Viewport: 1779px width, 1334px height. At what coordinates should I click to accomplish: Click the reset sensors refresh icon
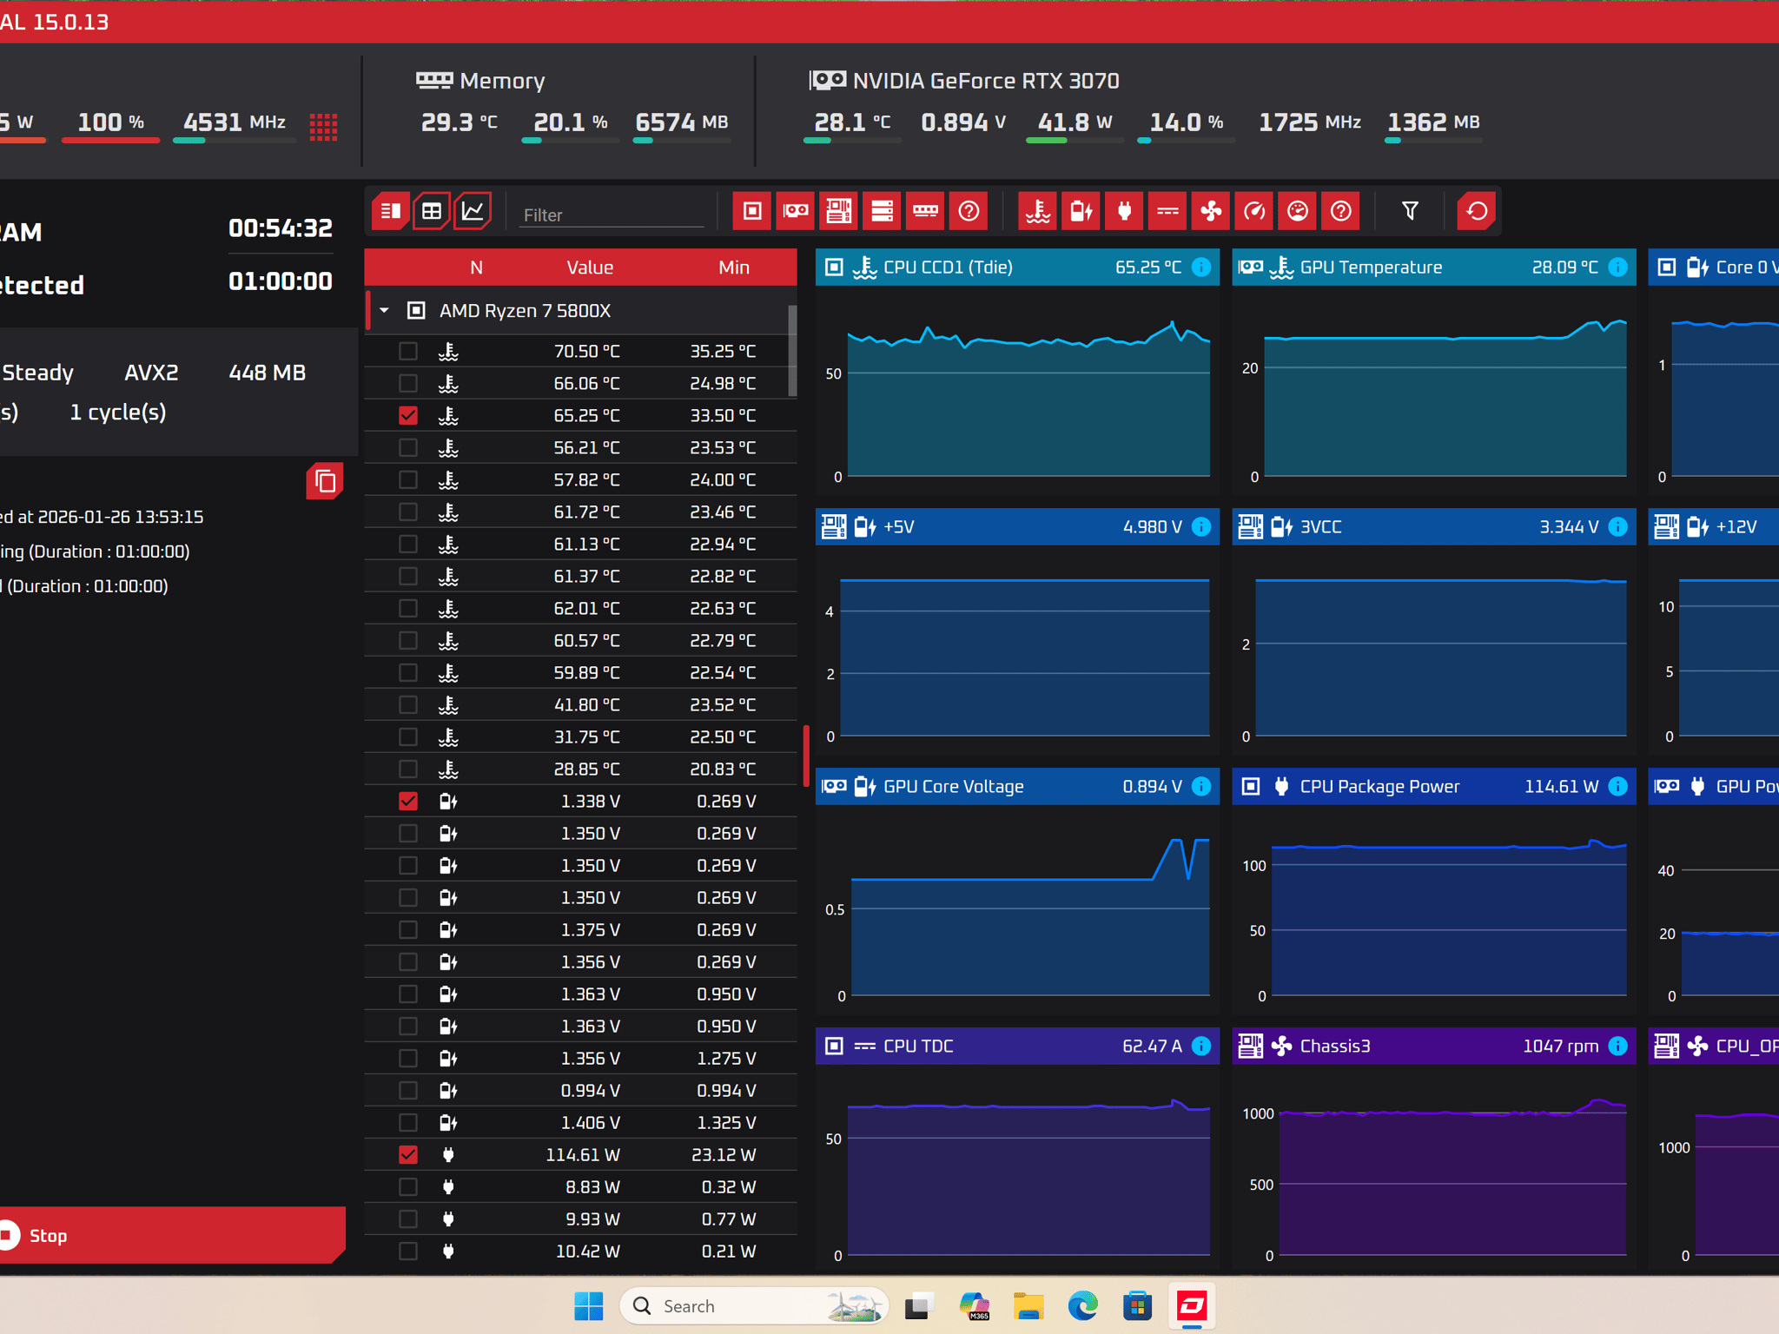click(1477, 211)
